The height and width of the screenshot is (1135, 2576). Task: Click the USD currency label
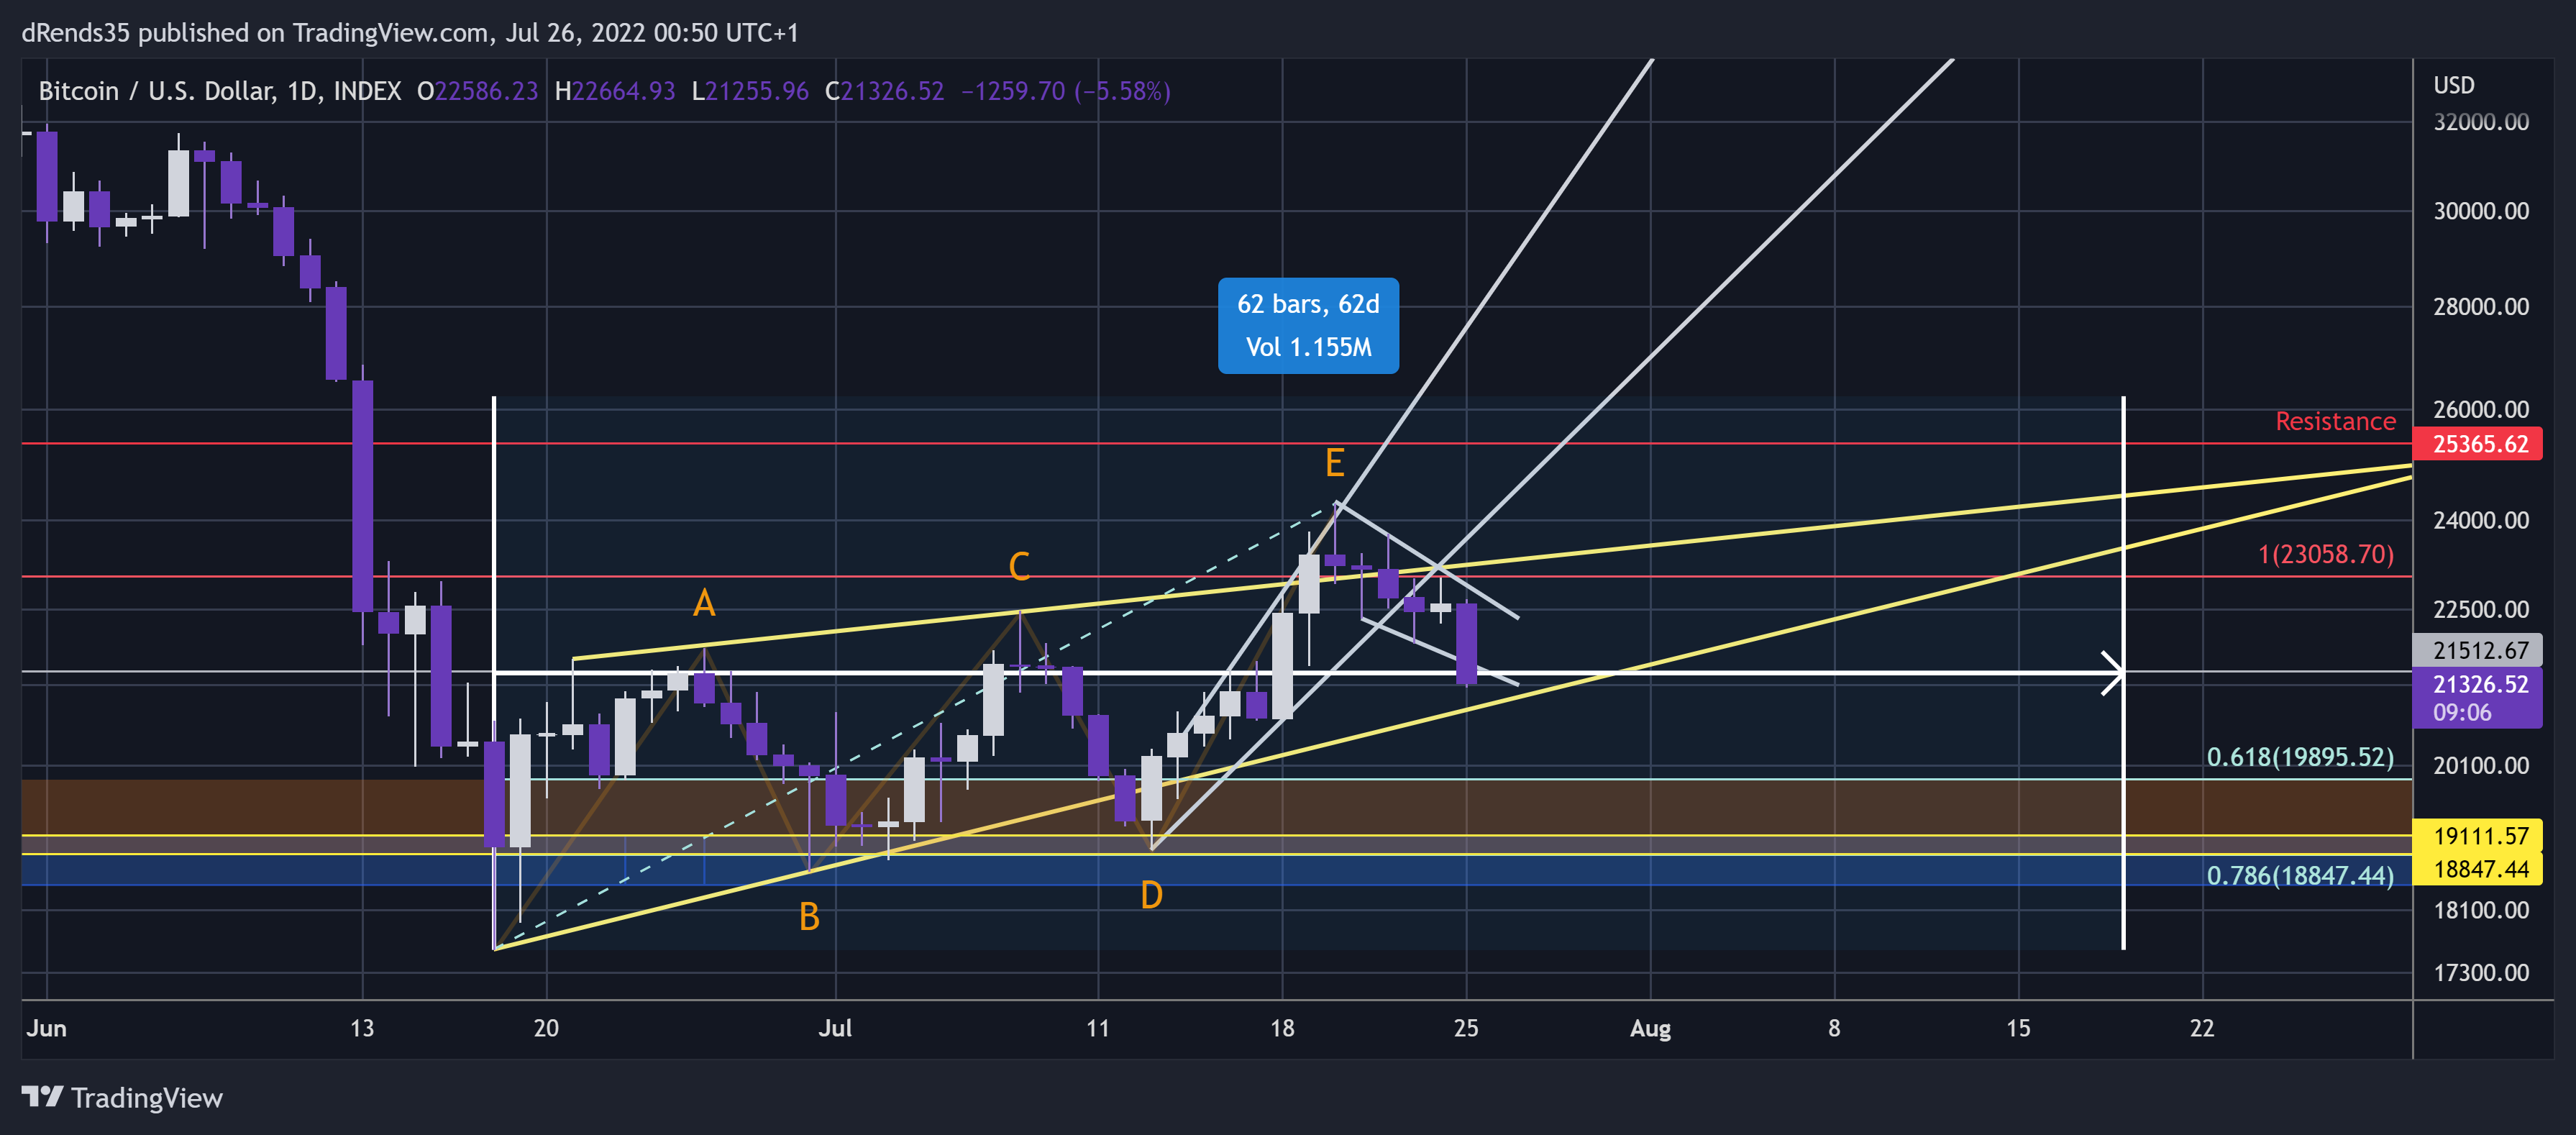(2453, 85)
